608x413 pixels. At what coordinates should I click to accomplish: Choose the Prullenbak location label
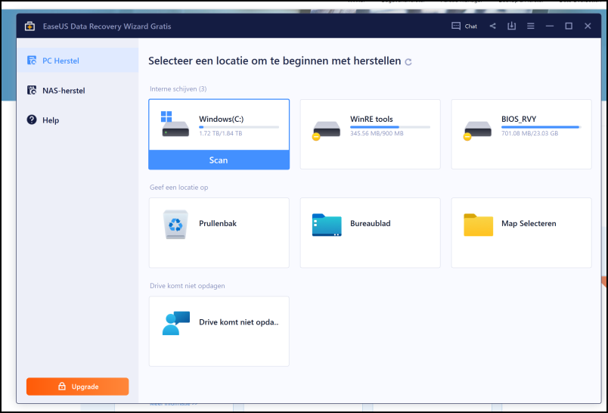point(218,223)
